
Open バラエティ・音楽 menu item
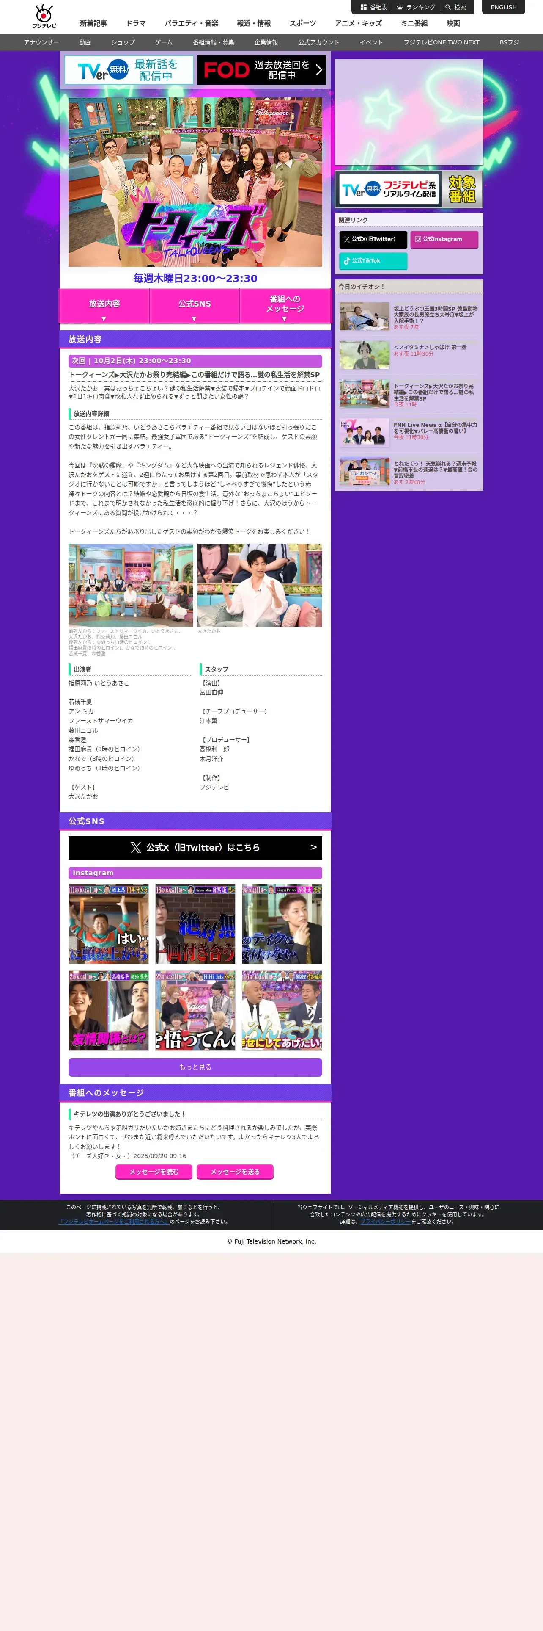point(192,23)
